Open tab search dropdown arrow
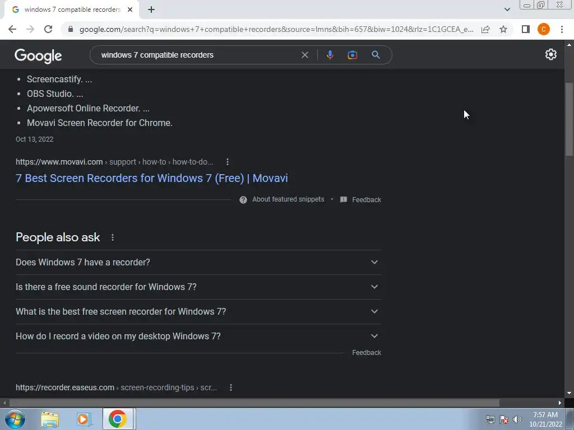574x430 pixels. [x=507, y=10]
